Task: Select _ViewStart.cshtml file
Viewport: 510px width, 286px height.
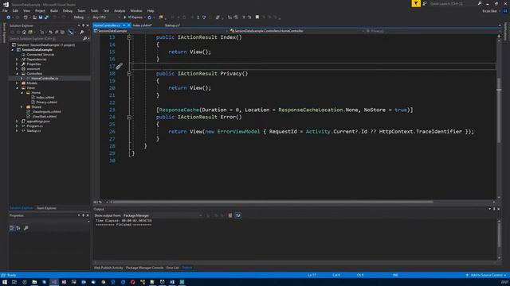Action: click(x=45, y=117)
